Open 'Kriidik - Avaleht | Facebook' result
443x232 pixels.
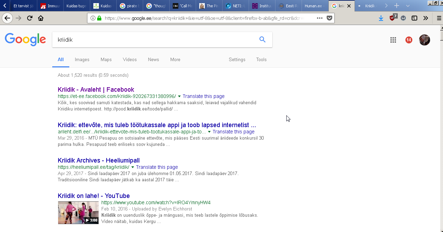(96, 90)
